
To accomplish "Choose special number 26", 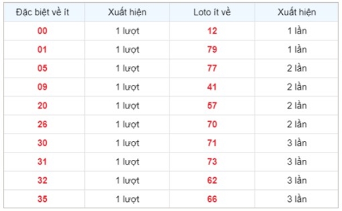I will click(42, 125).
